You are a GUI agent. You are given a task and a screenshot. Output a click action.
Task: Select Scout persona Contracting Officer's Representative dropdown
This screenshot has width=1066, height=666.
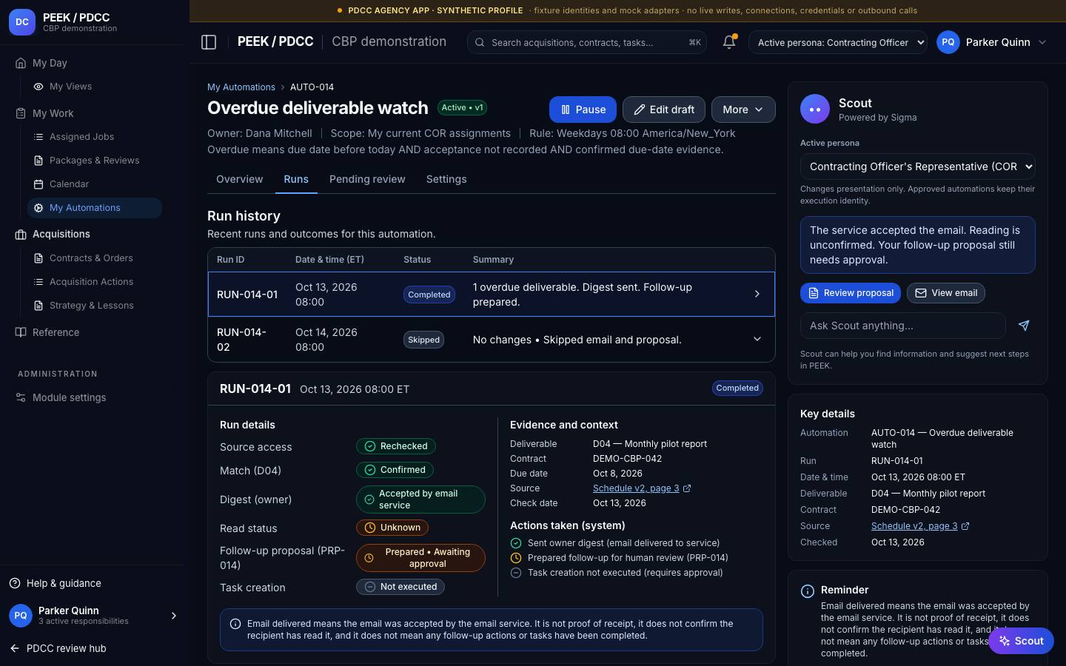(x=918, y=166)
